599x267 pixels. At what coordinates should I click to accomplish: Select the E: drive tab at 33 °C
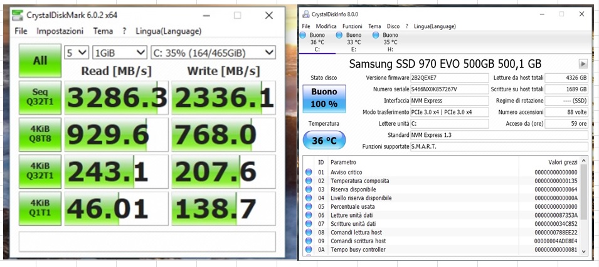[353, 43]
